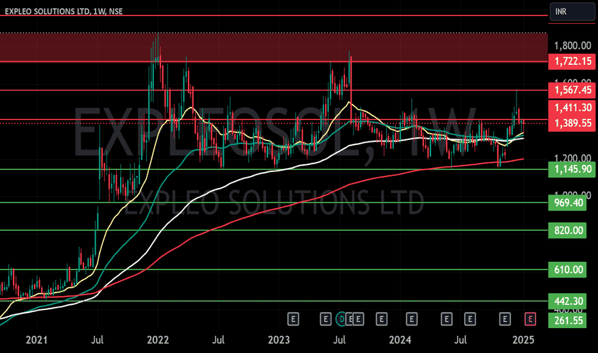Select the 442.30 green price label

567,301
